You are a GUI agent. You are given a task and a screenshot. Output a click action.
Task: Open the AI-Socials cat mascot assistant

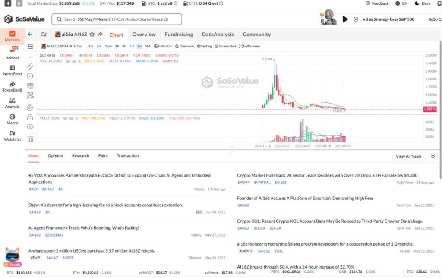tap(13, 257)
